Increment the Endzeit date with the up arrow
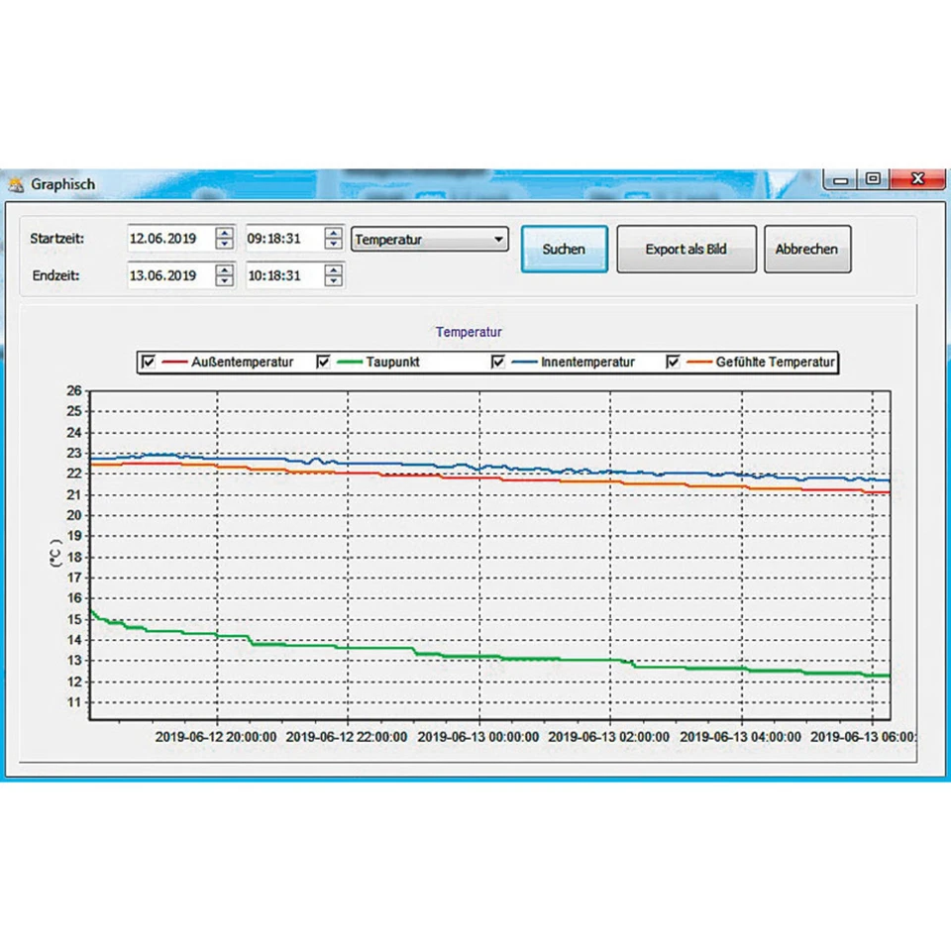Image resolution: width=951 pixels, height=951 pixels. click(225, 269)
